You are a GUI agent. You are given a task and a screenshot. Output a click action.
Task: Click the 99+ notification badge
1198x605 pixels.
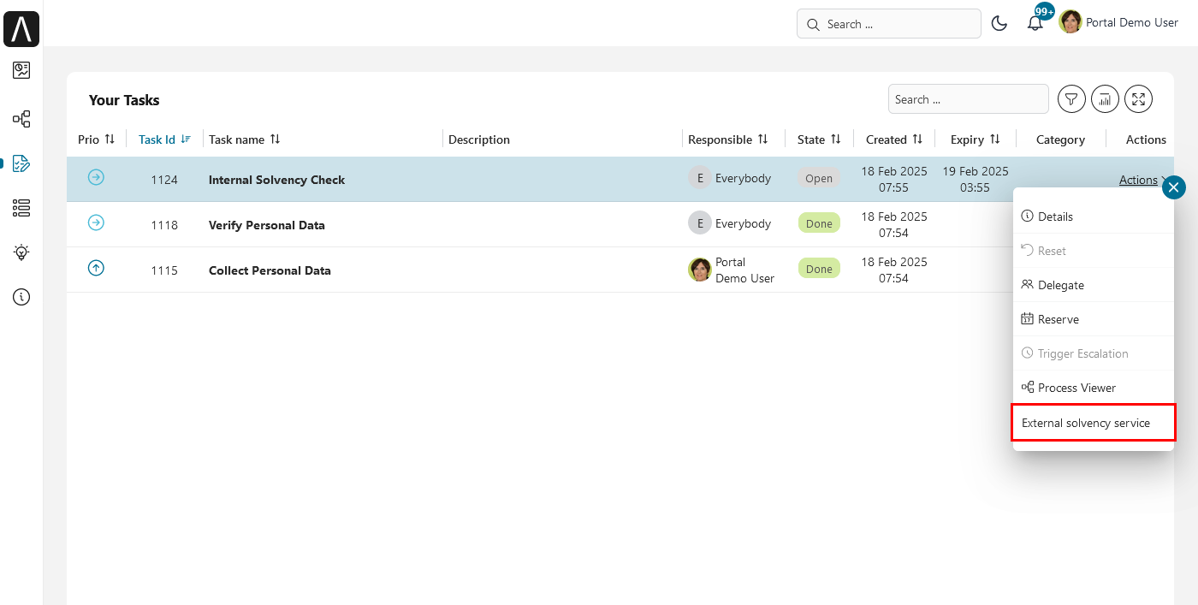[1044, 11]
